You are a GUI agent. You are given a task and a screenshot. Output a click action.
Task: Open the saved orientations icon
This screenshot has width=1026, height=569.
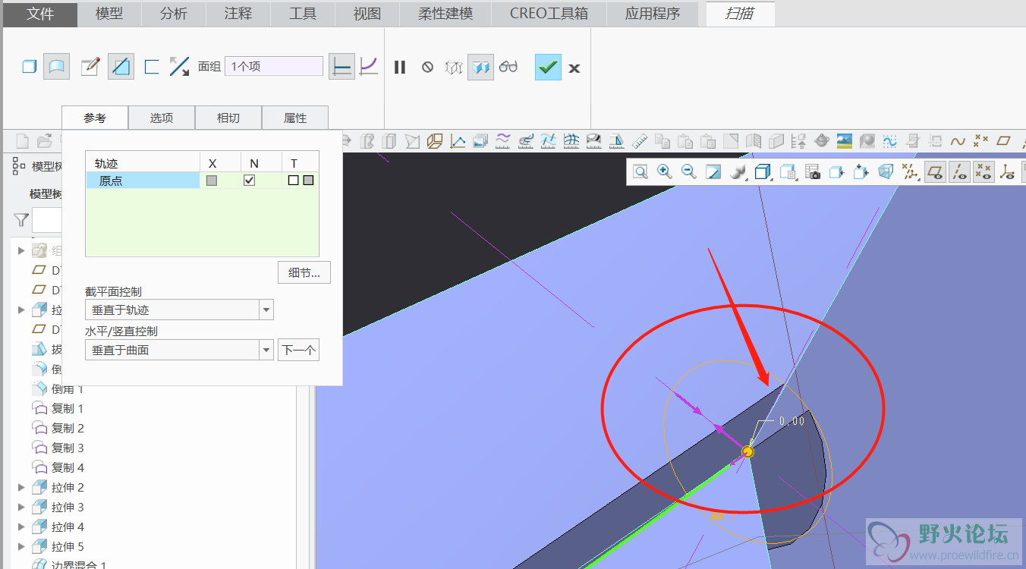[788, 172]
